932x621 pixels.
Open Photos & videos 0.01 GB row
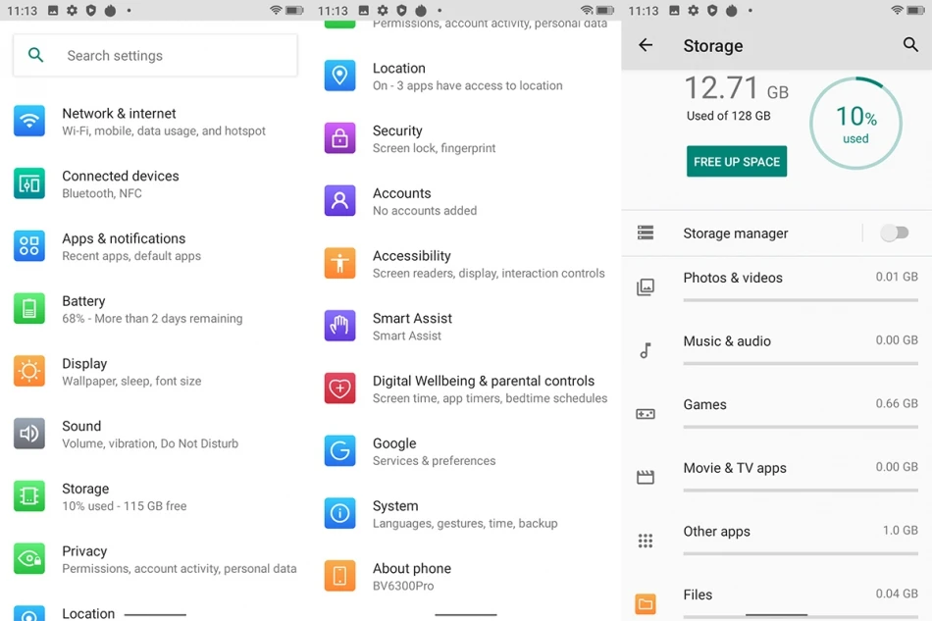777,287
